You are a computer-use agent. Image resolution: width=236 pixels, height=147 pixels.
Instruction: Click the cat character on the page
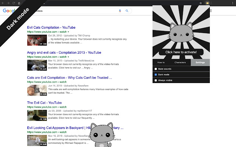(x=103, y=134)
